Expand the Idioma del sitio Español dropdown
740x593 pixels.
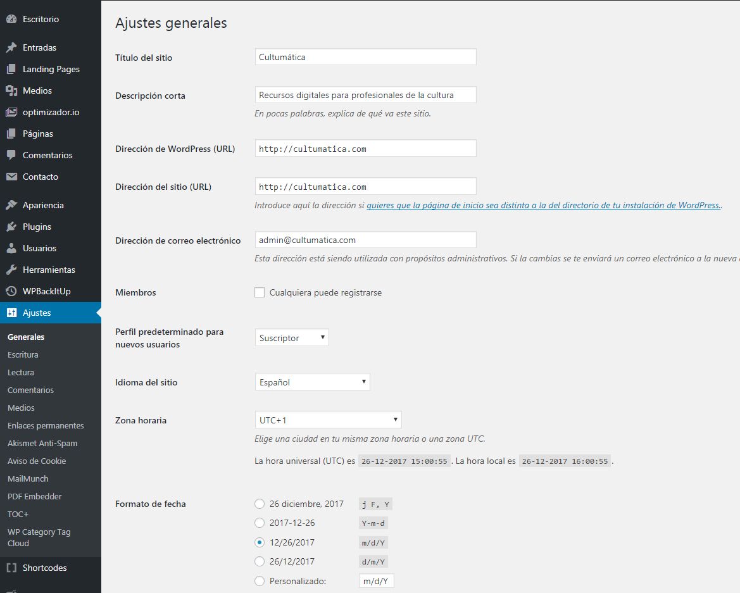click(x=313, y=382)
